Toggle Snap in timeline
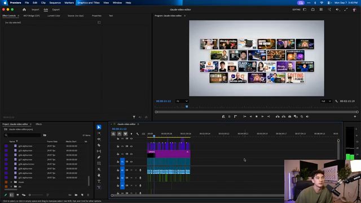The image size is (361, 203). (x=119, y=134)
